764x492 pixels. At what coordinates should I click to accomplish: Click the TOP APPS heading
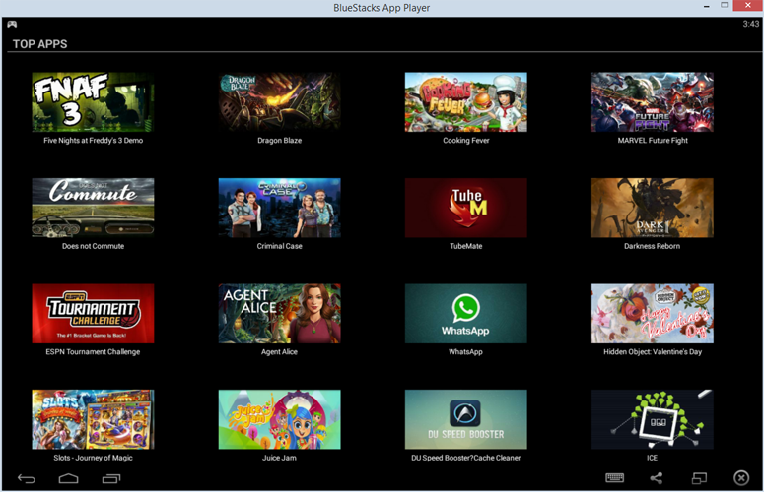[x=40, y=44]
